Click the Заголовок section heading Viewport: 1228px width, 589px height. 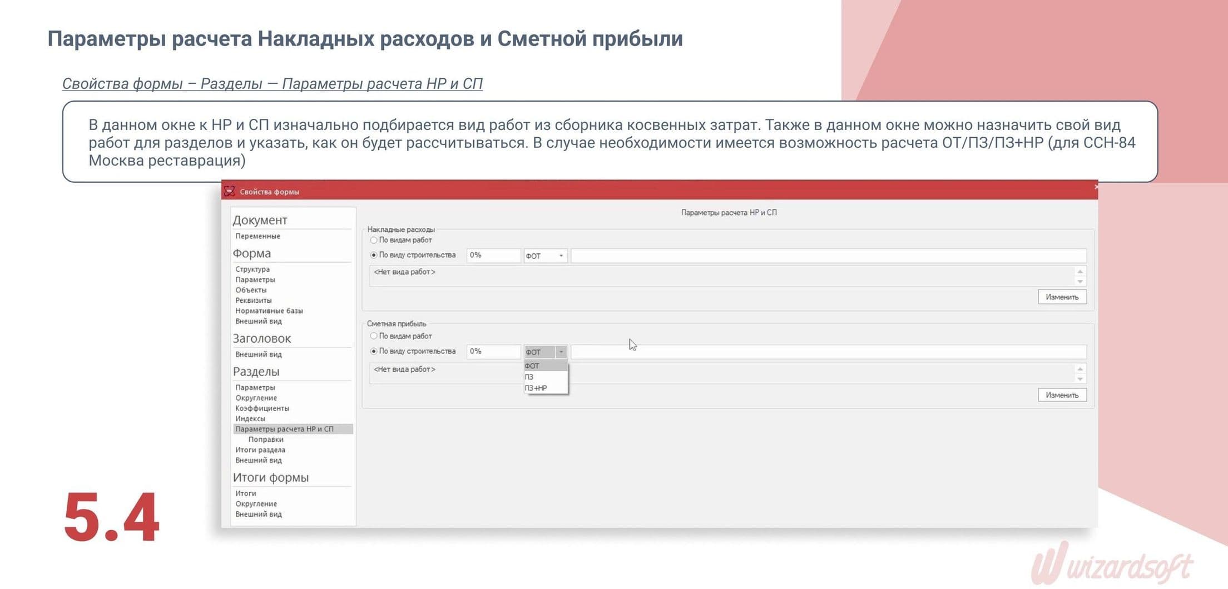click(x=261, y=338)
